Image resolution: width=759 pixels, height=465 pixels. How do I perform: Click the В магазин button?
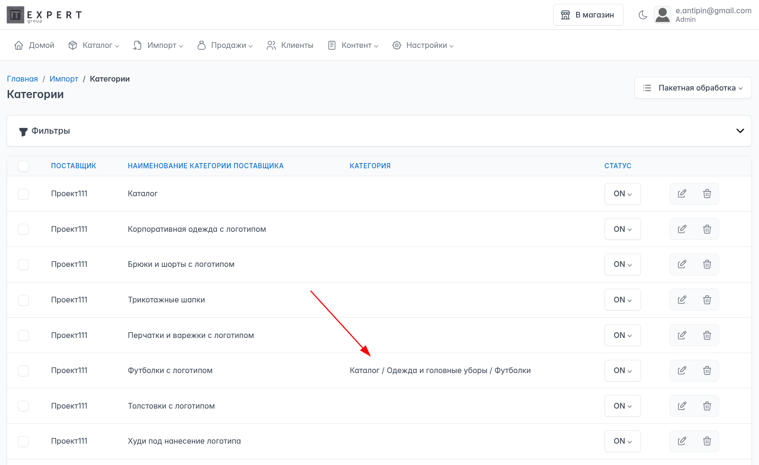coord(588,15)
